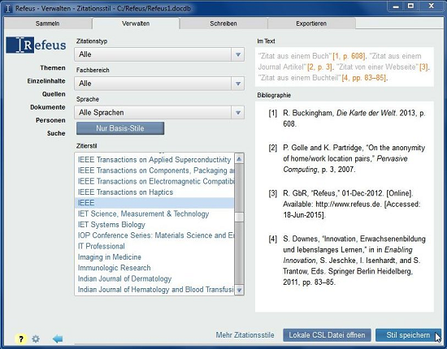Open the help question mark icon
Screen dimensions: 447x349
click(x=21, y=339)
